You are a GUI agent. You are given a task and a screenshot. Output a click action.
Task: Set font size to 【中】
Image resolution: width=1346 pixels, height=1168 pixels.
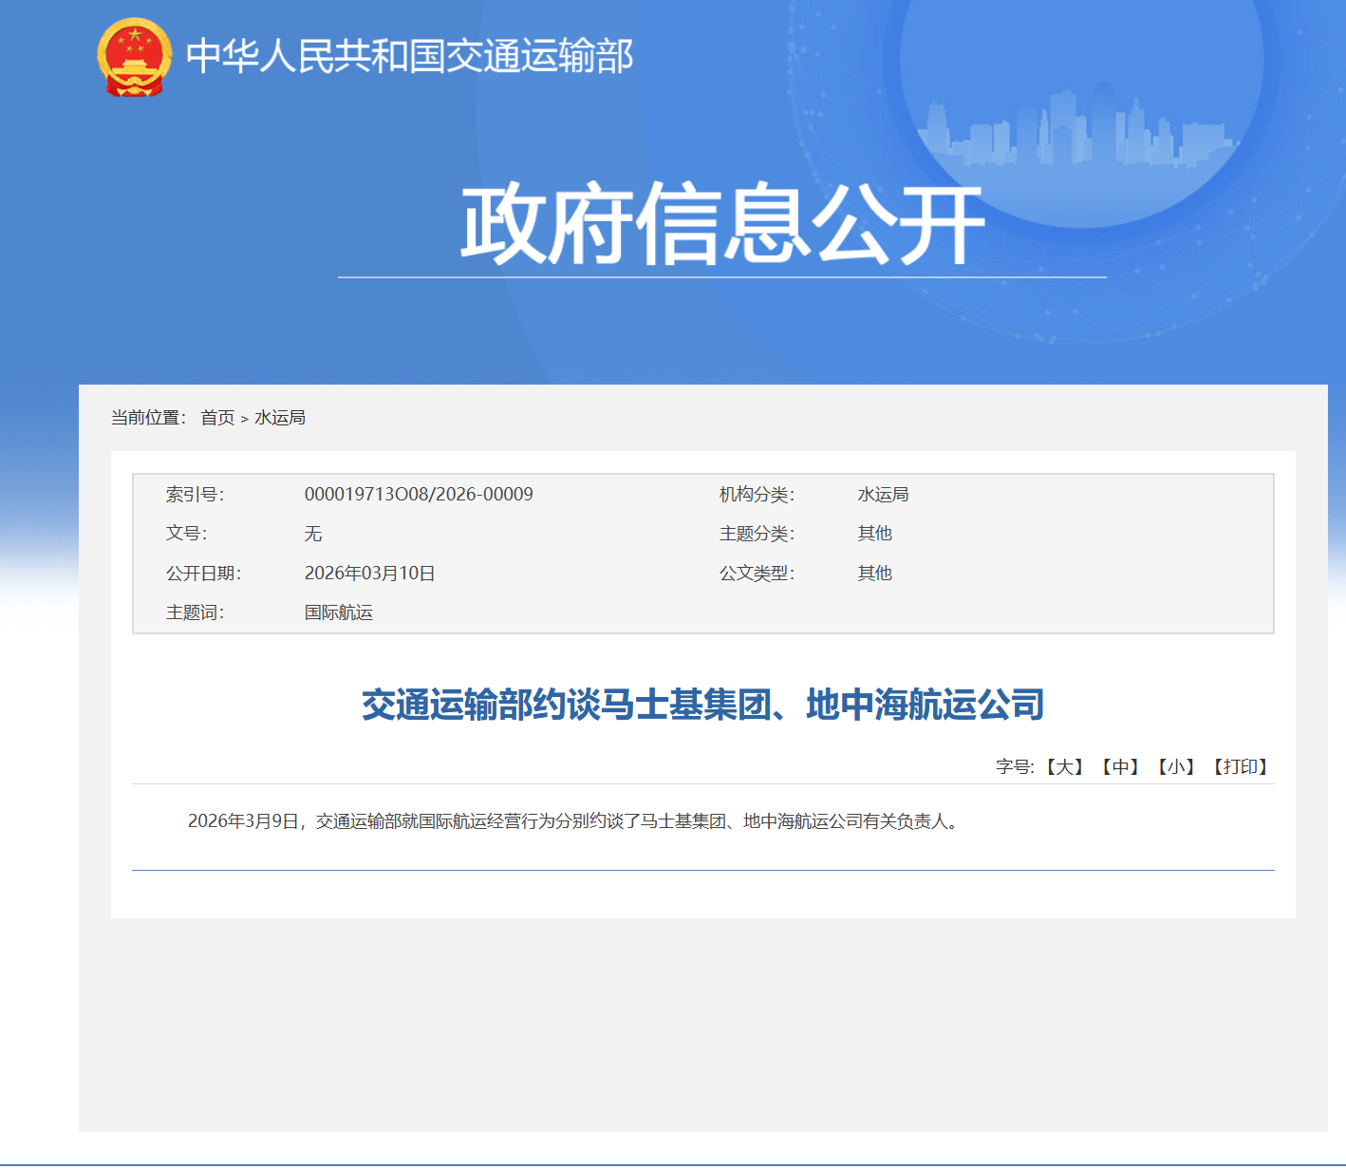[1121, 766]
